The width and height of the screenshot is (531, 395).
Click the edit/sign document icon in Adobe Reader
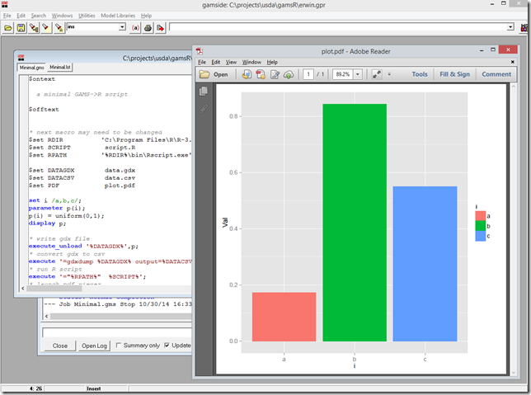[275, 74]
